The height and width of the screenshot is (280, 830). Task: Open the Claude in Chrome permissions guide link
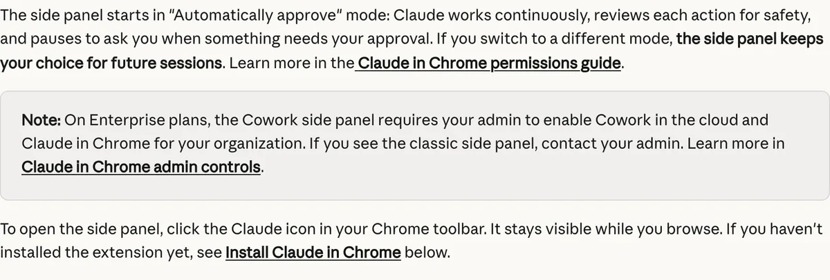(490, 64)
